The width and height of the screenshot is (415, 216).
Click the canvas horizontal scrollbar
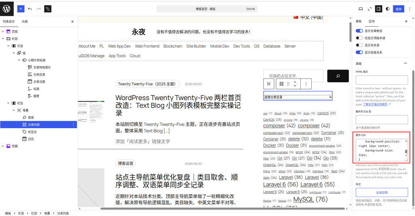pyautogui.click(x=223, y=209)
